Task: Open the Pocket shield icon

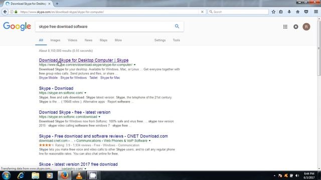Action: 306,12
